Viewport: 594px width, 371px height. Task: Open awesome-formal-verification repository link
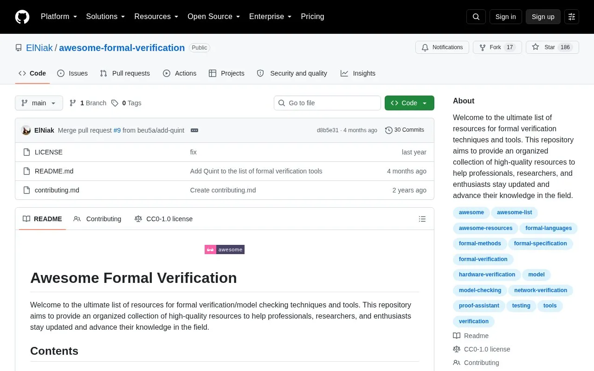(122, 48)
